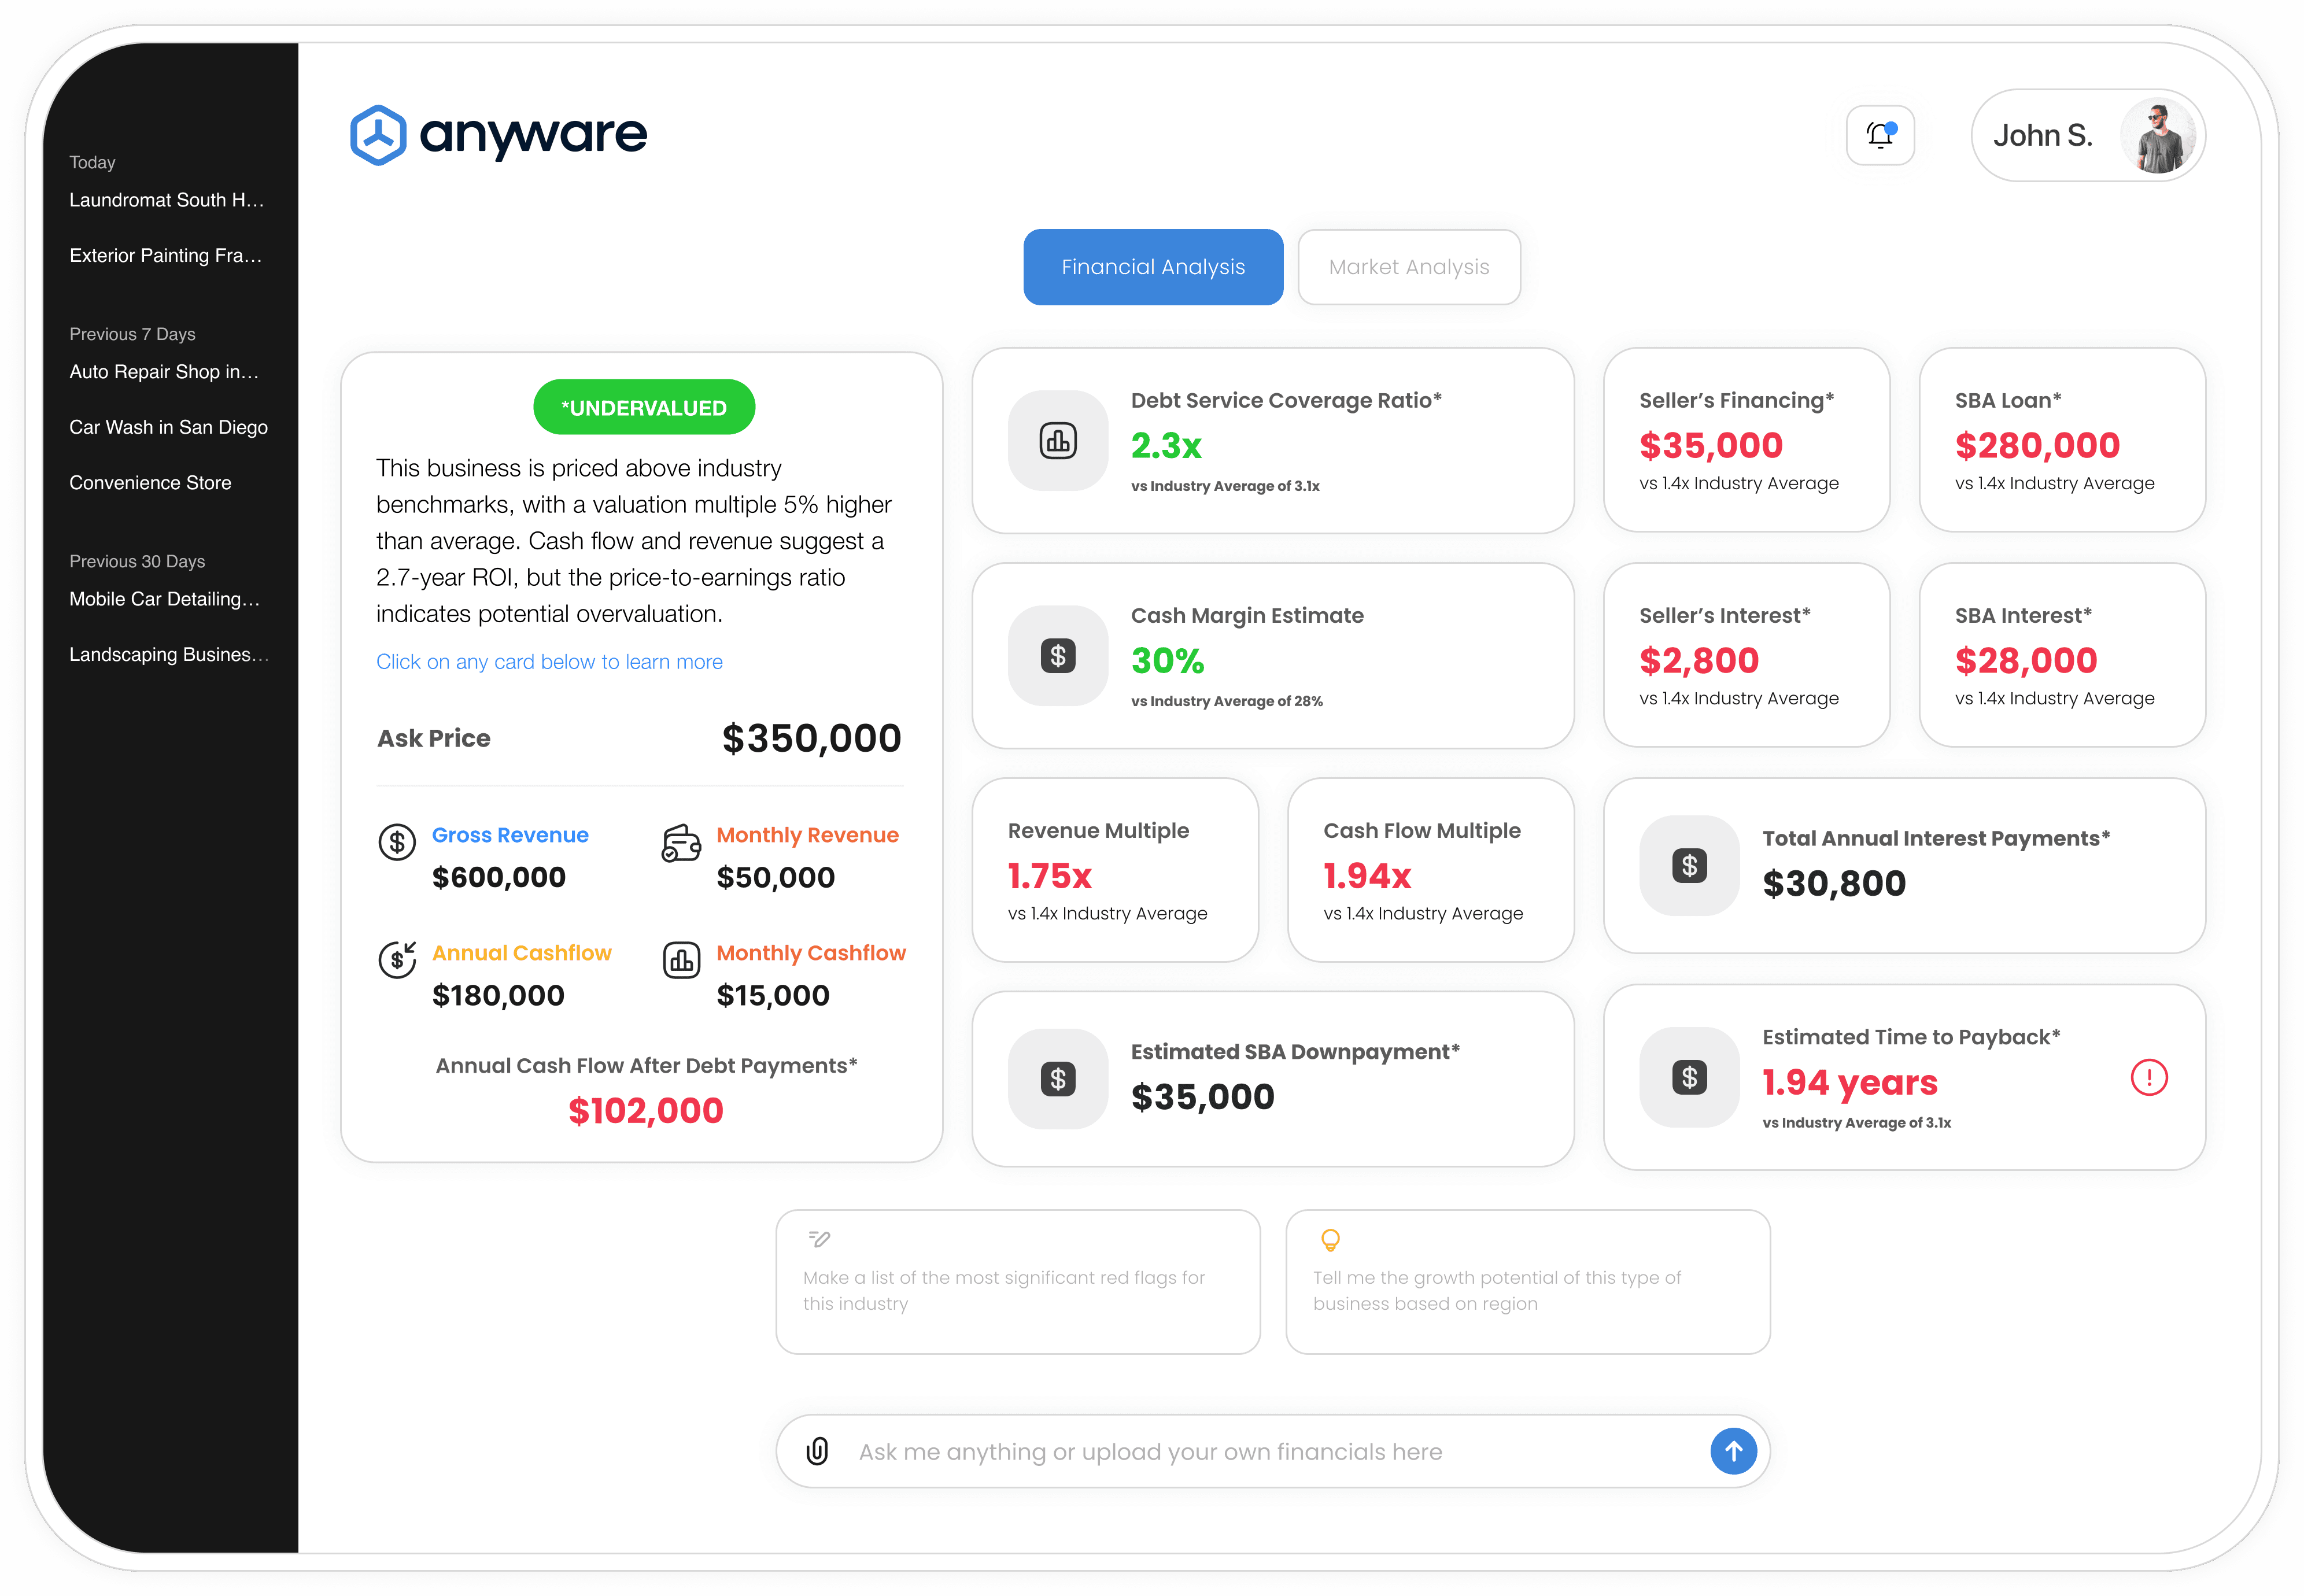Click 'vs Industry Average of 28%' text

(1227, 701)
